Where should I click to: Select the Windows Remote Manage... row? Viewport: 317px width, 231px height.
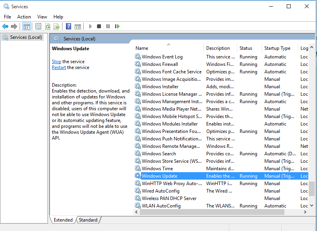pyautogui.click(x=221, y=146)
